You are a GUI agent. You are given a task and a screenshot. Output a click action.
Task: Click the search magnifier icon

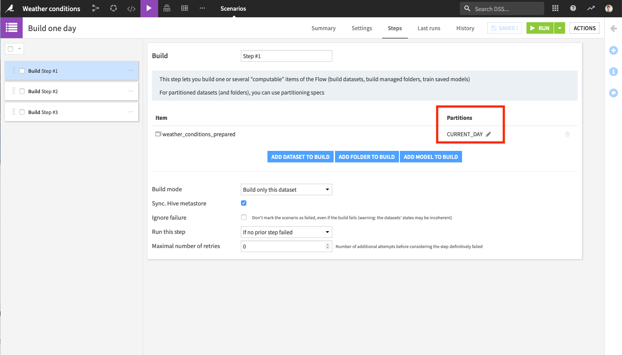pos(467,8)
